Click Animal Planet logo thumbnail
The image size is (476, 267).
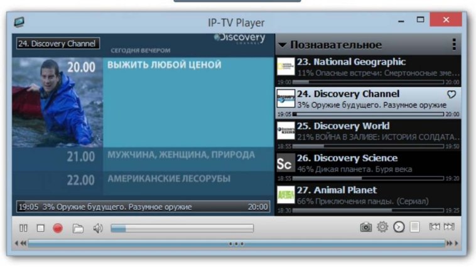(x=286, y=195)
